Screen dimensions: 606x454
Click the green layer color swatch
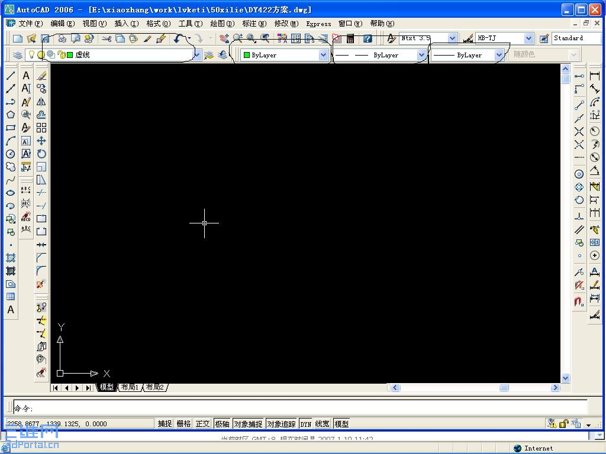click(x=70, y=55)
